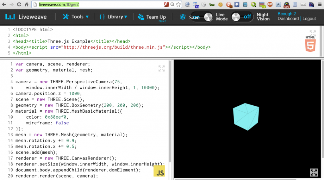Click the blue download arrow extension
The image size is (324, 180).
click(237, 4)
